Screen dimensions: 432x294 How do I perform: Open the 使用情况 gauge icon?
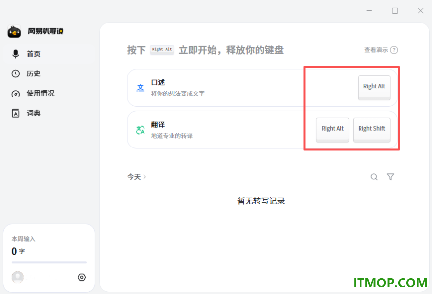click(16, 93)
